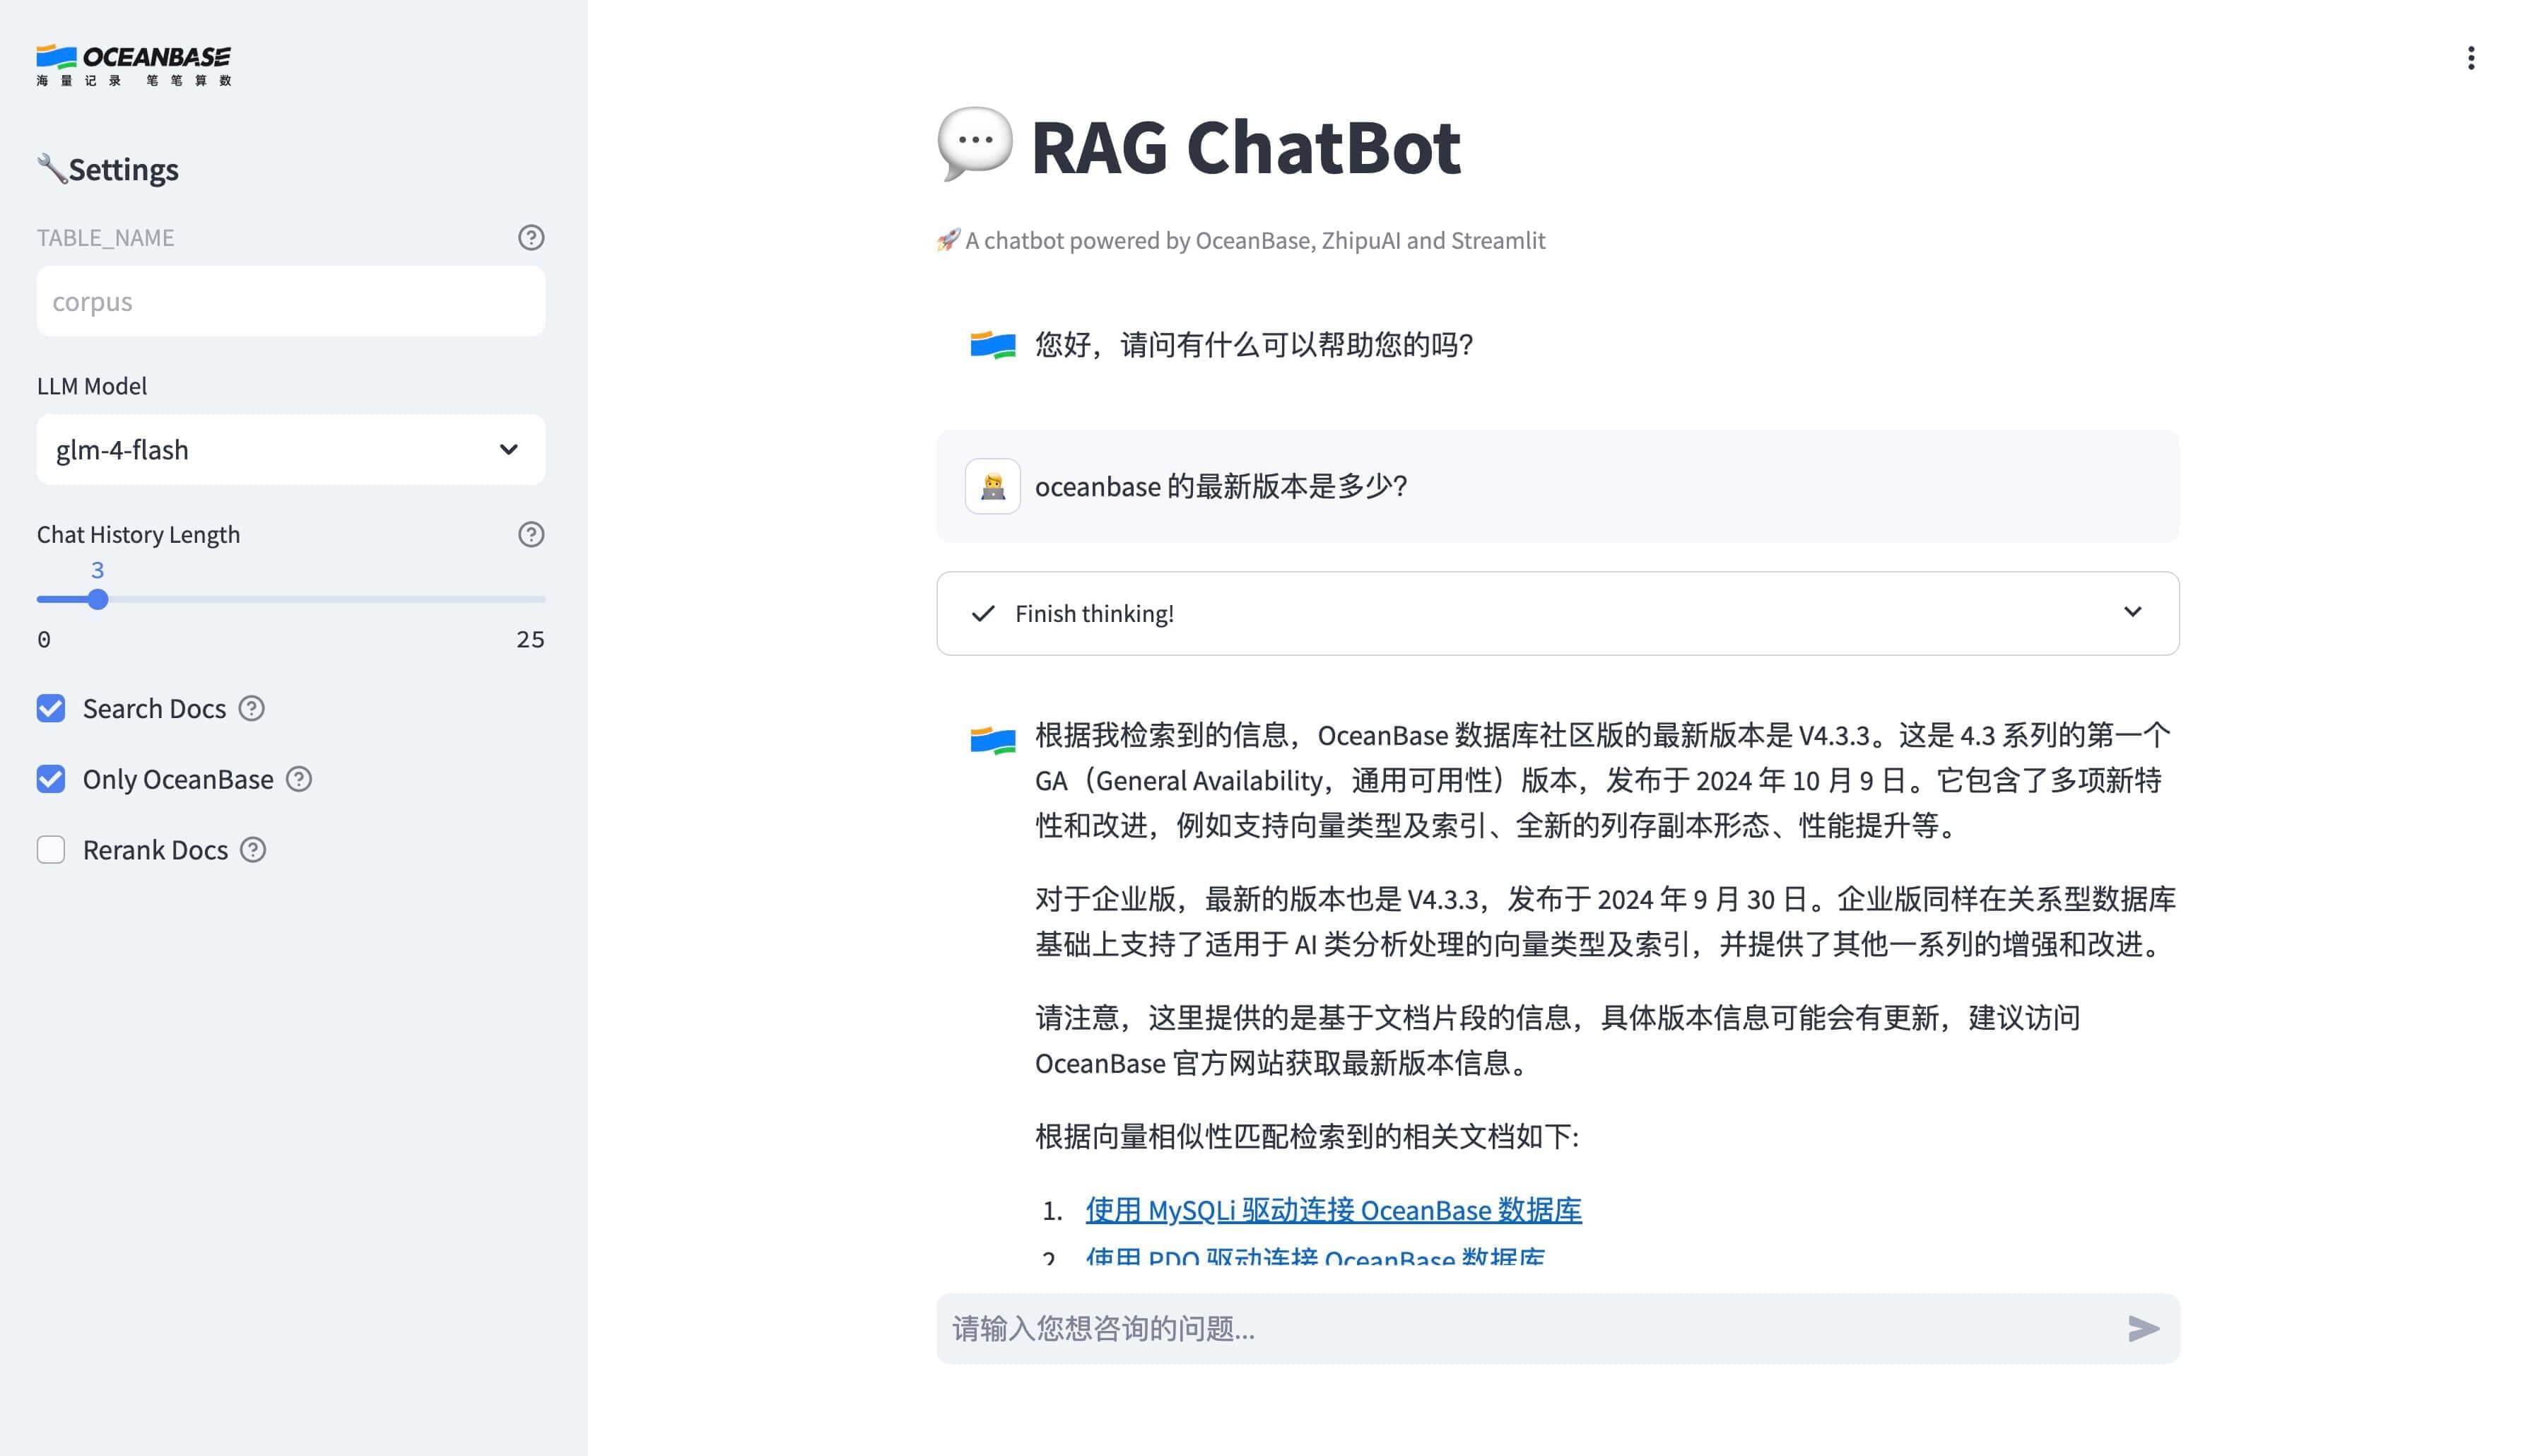
Task: Open the three-dot menu at top right
Action: tap(2472, 58)
